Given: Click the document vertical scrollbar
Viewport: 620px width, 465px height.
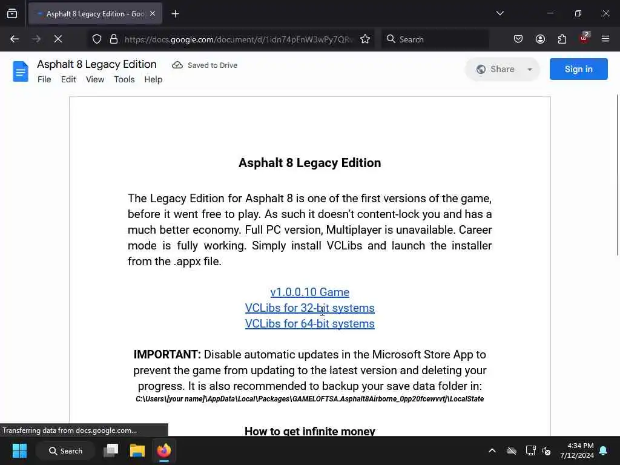Looking at the screenshot, I should [x=618, y=175].
